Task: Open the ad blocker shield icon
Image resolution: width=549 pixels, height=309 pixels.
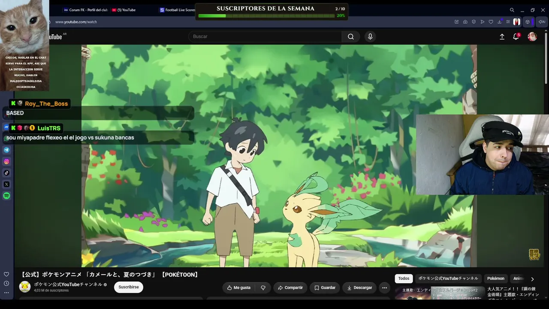Action: point(474,22)
